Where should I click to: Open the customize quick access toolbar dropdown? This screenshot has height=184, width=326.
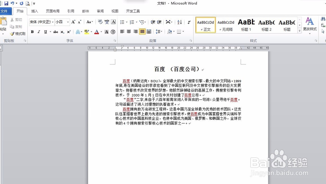34,4
